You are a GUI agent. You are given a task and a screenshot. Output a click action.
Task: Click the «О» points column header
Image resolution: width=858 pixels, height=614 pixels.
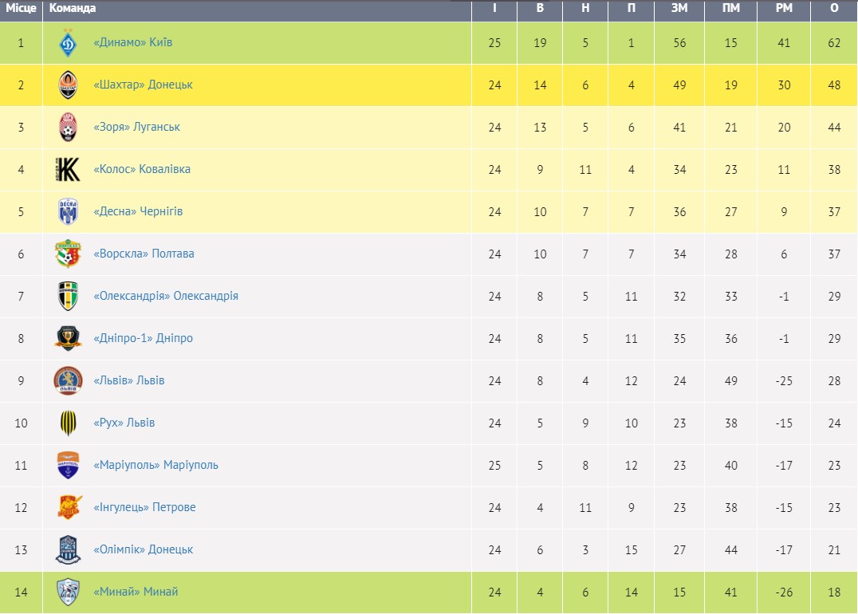(x=834, y=8)
